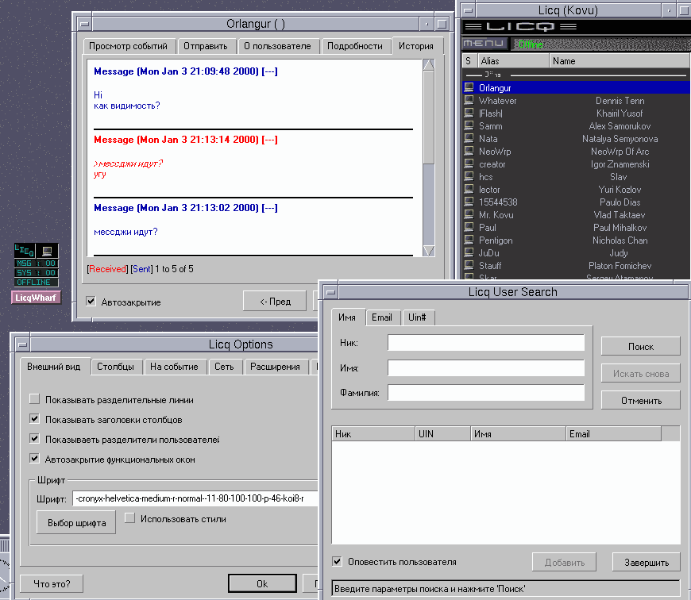
Task: Click Отменить button in User Search
Action: click(x=641, y=400)
